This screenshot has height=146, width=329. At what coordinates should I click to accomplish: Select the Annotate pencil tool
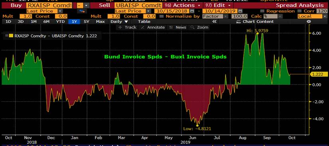coord(153,27)
